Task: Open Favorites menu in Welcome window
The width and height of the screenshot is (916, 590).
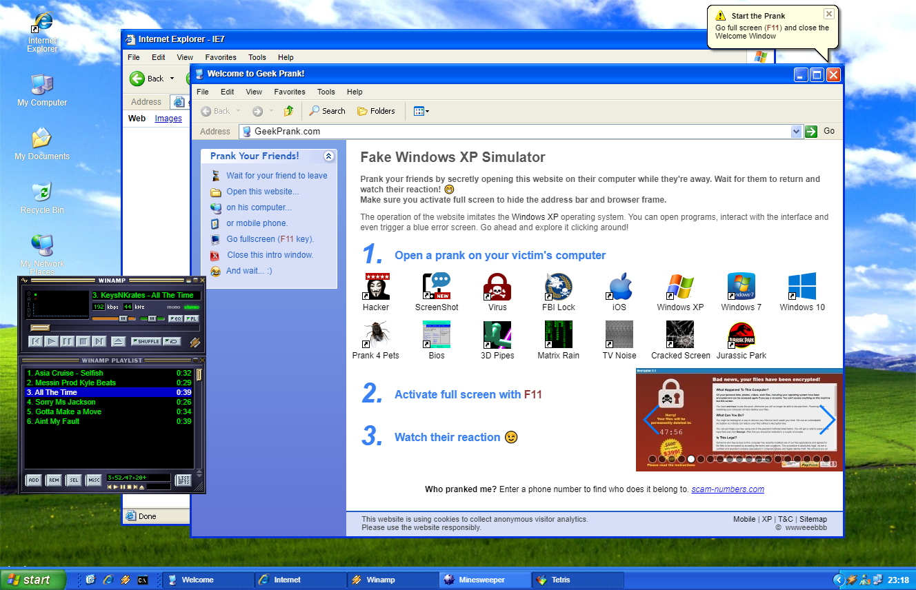Action: pos(290,92)
